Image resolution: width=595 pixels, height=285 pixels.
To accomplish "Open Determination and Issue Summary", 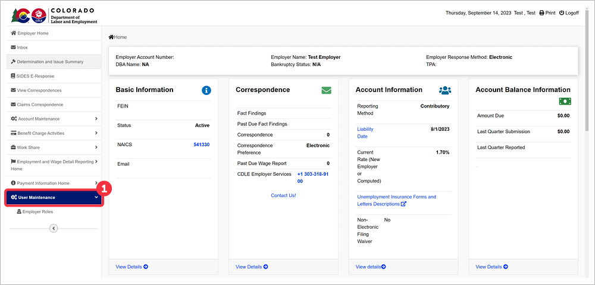I will [x=50, y=62].
